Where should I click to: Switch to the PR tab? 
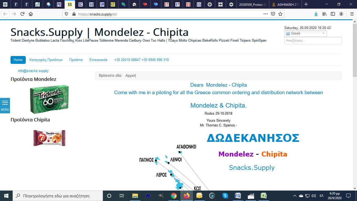click(59, 4)
